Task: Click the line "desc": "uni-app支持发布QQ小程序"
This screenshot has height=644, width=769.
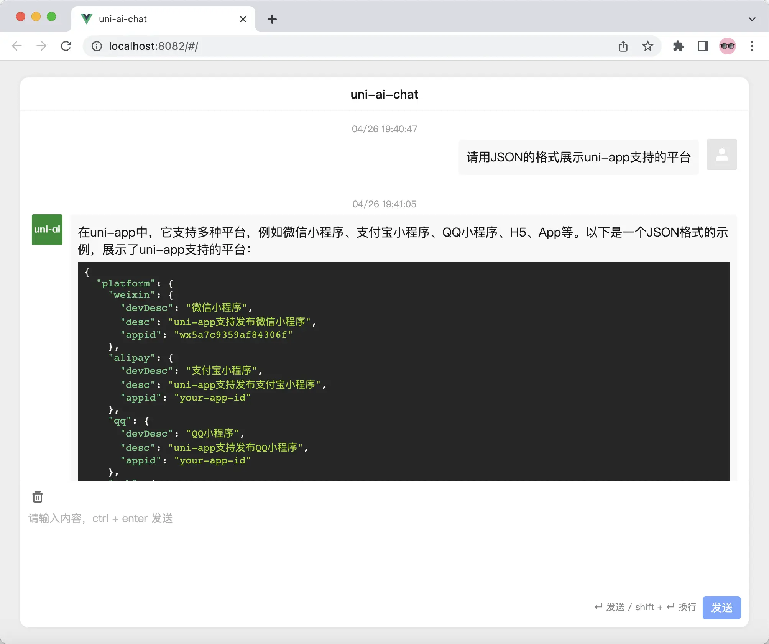Action: point(214,447)
